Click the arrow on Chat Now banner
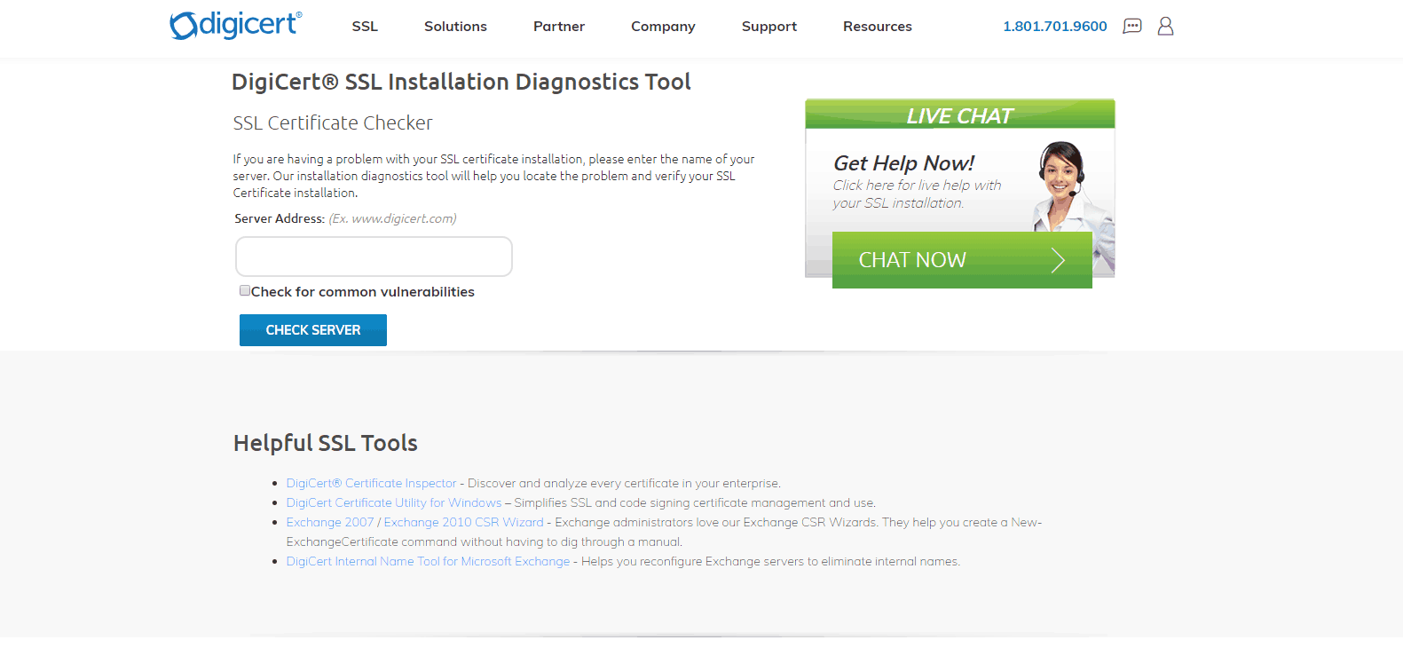The height and width of the screenshot is (656, 1403). click(1057, 260)
